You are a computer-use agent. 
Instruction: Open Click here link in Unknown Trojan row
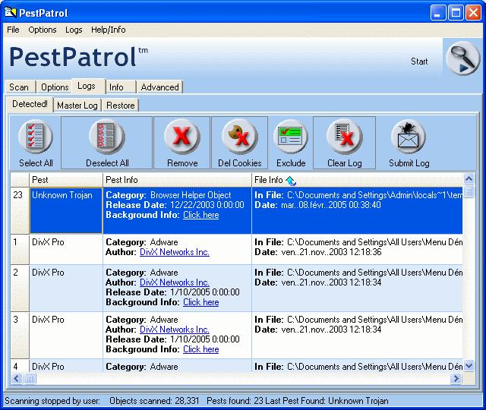pyautogui.click(x=200, y=215)
